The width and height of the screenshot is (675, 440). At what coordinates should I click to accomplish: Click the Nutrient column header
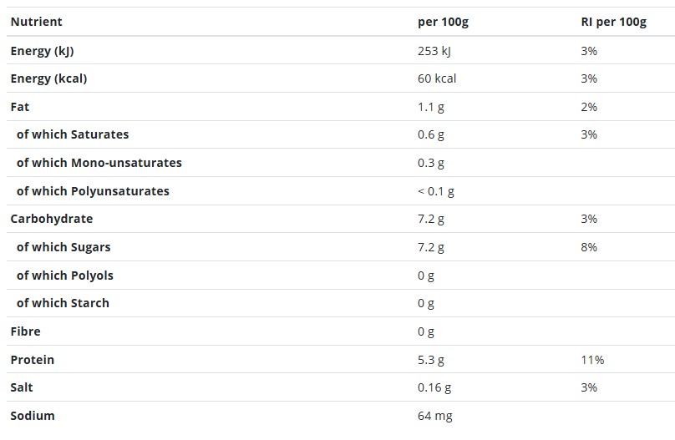pyautogui.click(x=36, y=22)
